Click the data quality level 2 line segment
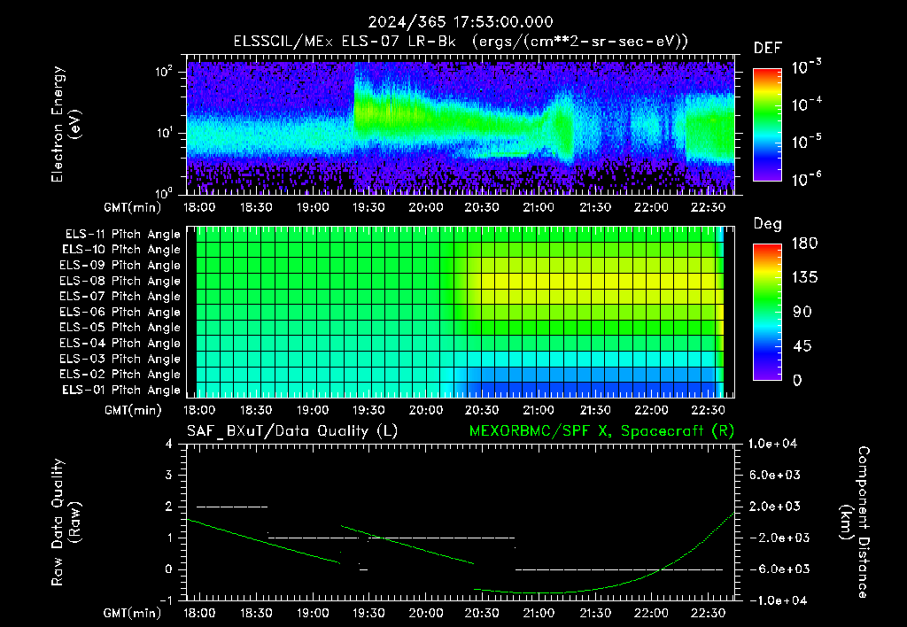 232,507
